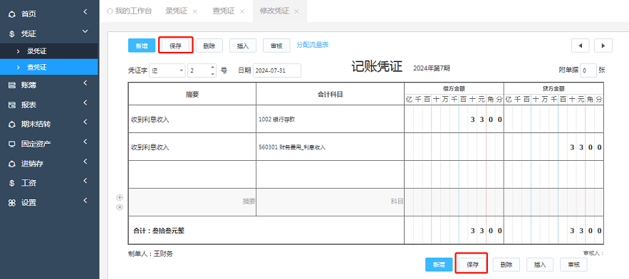629x279 pixels.
Task: Click the 固定资产 monitor icon in sidebar
Action: 12,144
